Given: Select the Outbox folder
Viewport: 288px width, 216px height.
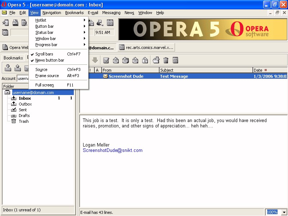Looking at the screenshot, I should pyautogui.click(x=25, y=104).
